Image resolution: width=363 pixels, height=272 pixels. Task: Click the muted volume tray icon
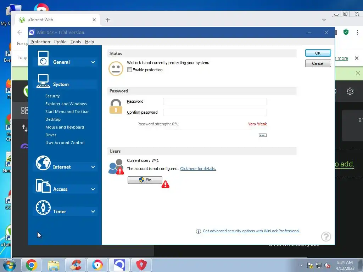tap(327, 266)
